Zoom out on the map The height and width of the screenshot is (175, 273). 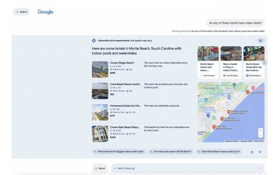pyautogui.click(x=260, y=135)
